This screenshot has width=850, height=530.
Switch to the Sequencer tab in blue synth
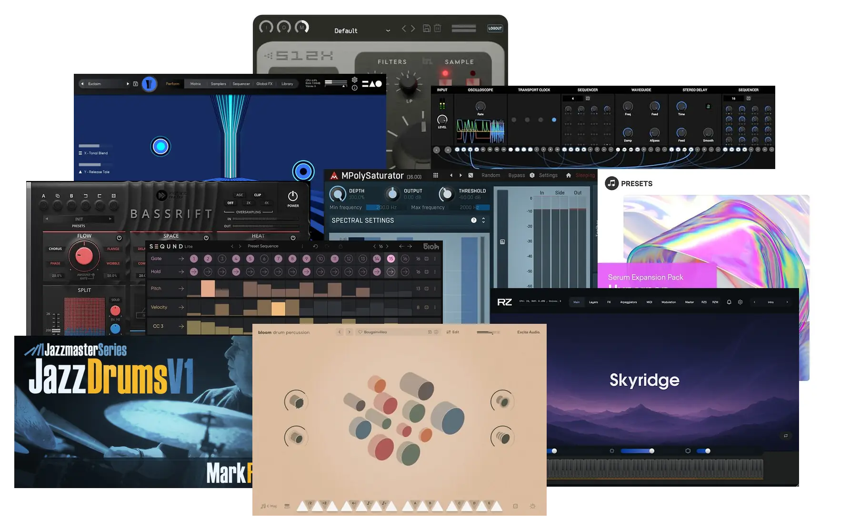click(x=241, y=84)
